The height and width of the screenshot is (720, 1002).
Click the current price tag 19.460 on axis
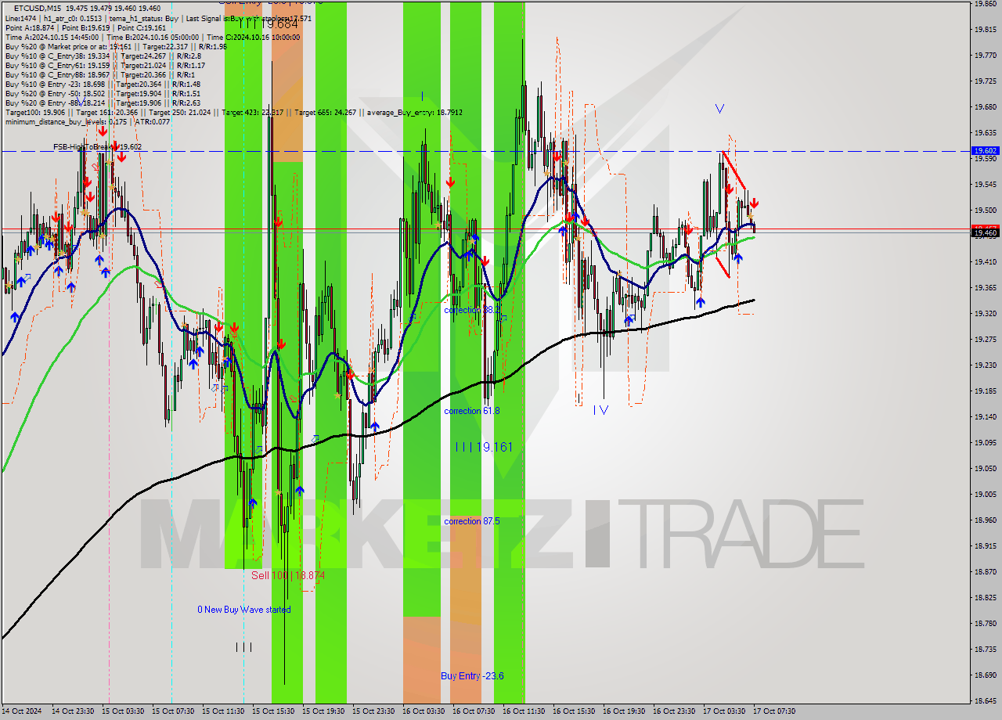click(985, 232)
